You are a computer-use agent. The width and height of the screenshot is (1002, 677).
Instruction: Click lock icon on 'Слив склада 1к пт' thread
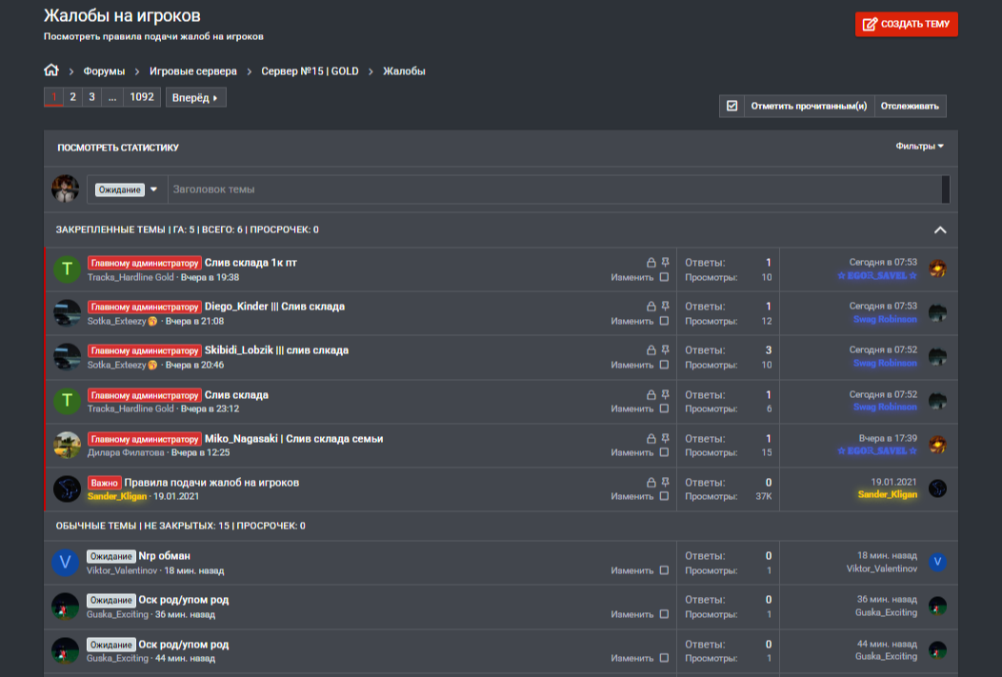pos(651,263)
